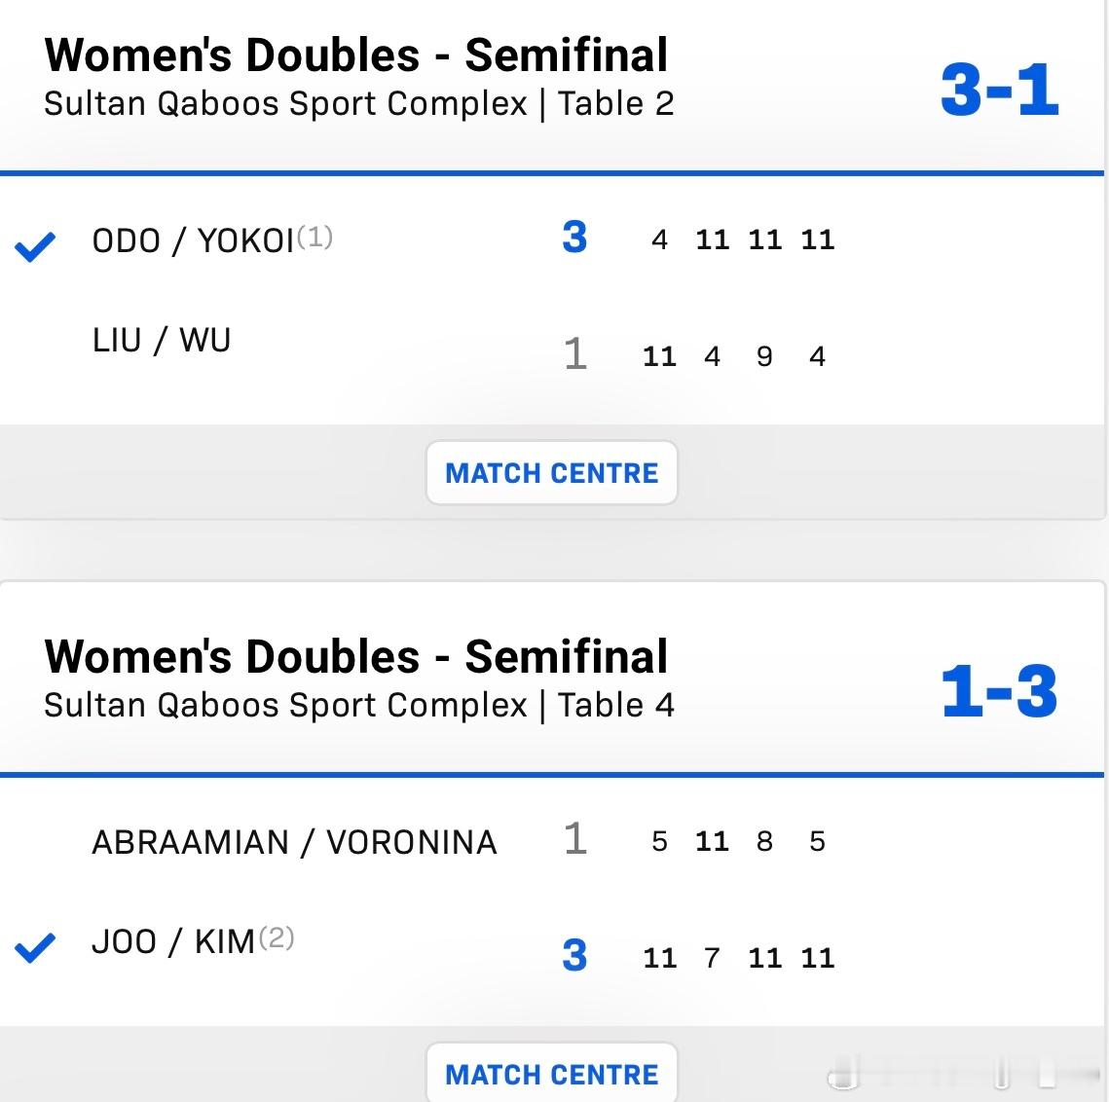Click the seed (1) marker next to YOKOI

[314, 237]
